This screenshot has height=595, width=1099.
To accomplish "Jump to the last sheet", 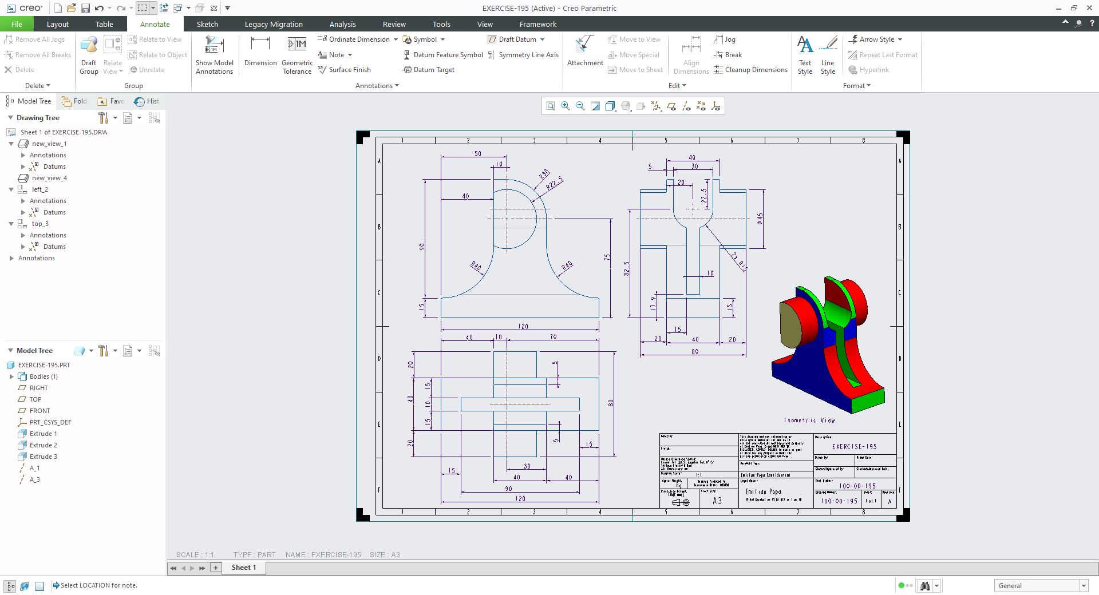I will coord(202,568).
